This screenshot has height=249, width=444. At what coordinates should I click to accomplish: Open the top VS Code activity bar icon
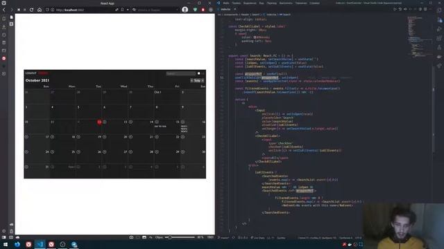(439, 10)
